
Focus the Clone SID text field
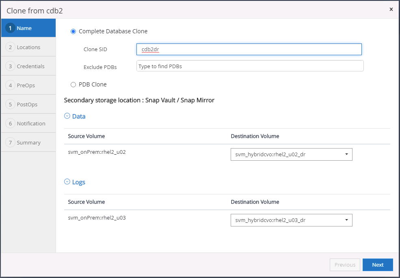click(x=249, y=49)
